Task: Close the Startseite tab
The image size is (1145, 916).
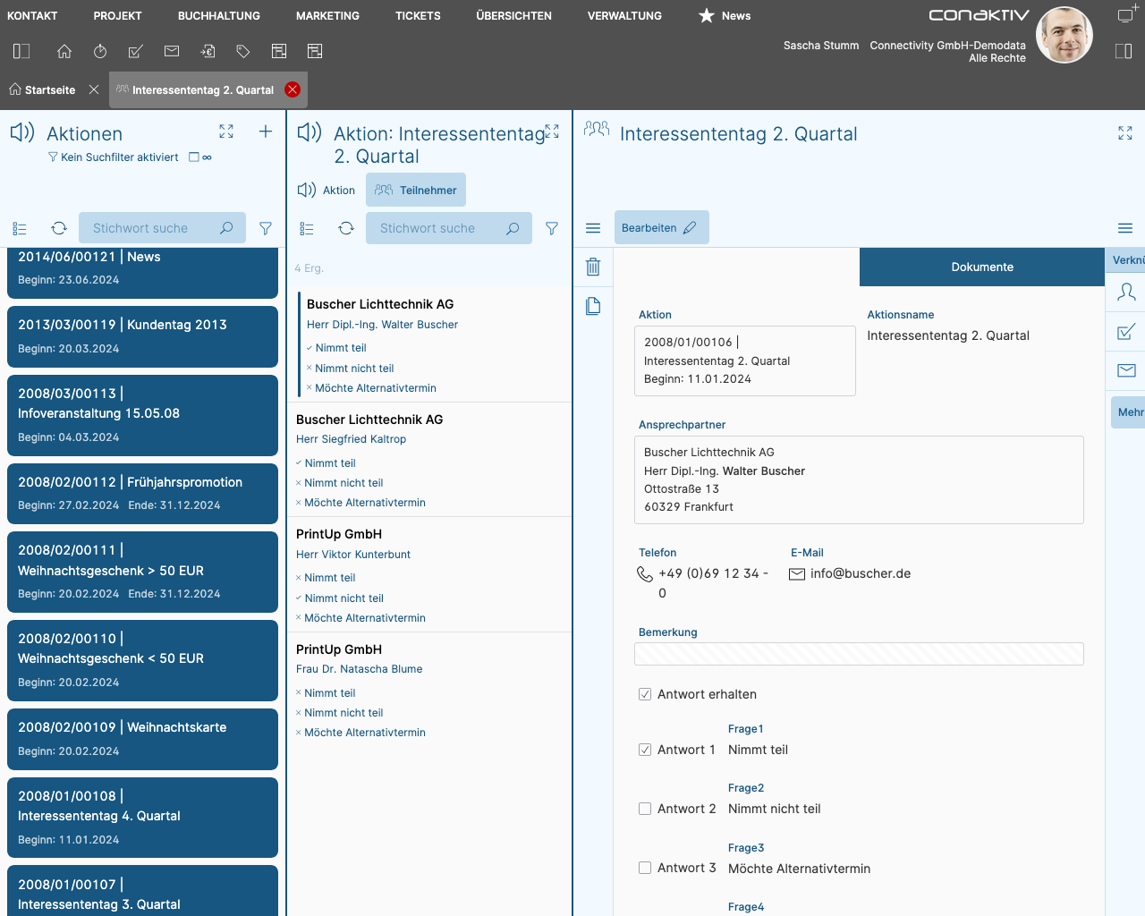Action: [x=94, y=90]
